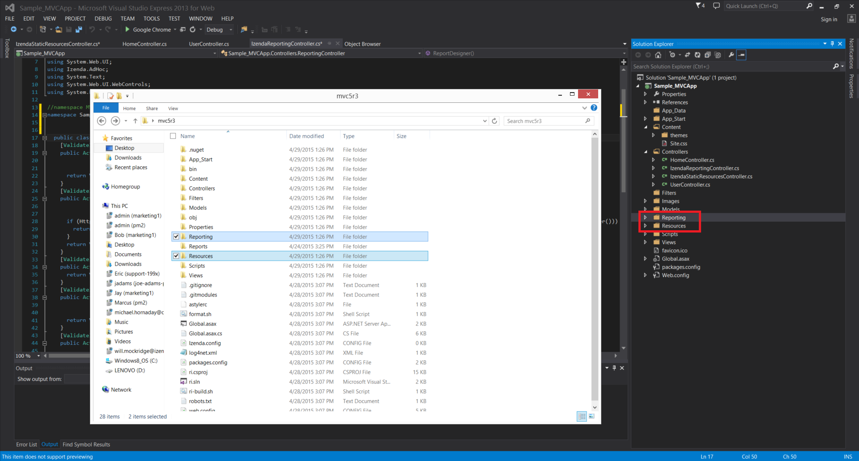Uncheck the Reporting folder checkbox

point(176,237)
